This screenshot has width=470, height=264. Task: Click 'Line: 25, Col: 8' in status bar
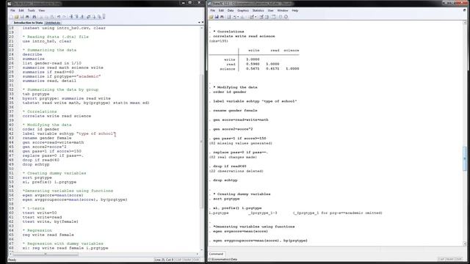[164, 260]
